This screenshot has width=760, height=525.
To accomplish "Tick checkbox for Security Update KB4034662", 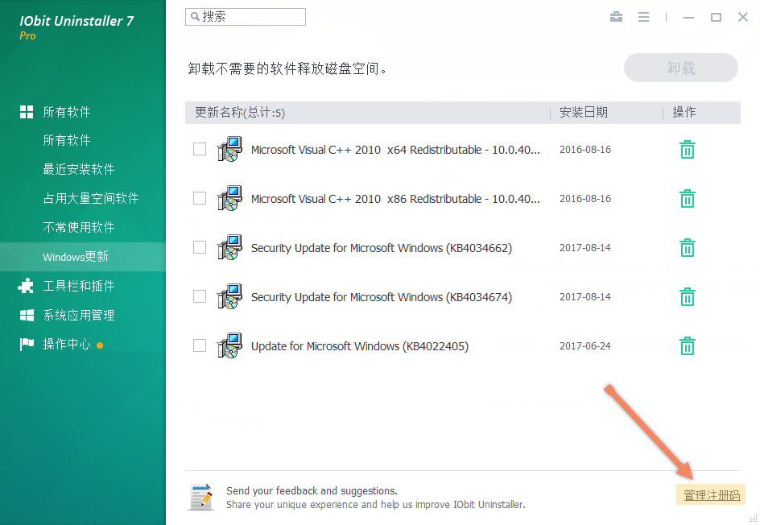I will pyautogui.click(x=200, y=247).
